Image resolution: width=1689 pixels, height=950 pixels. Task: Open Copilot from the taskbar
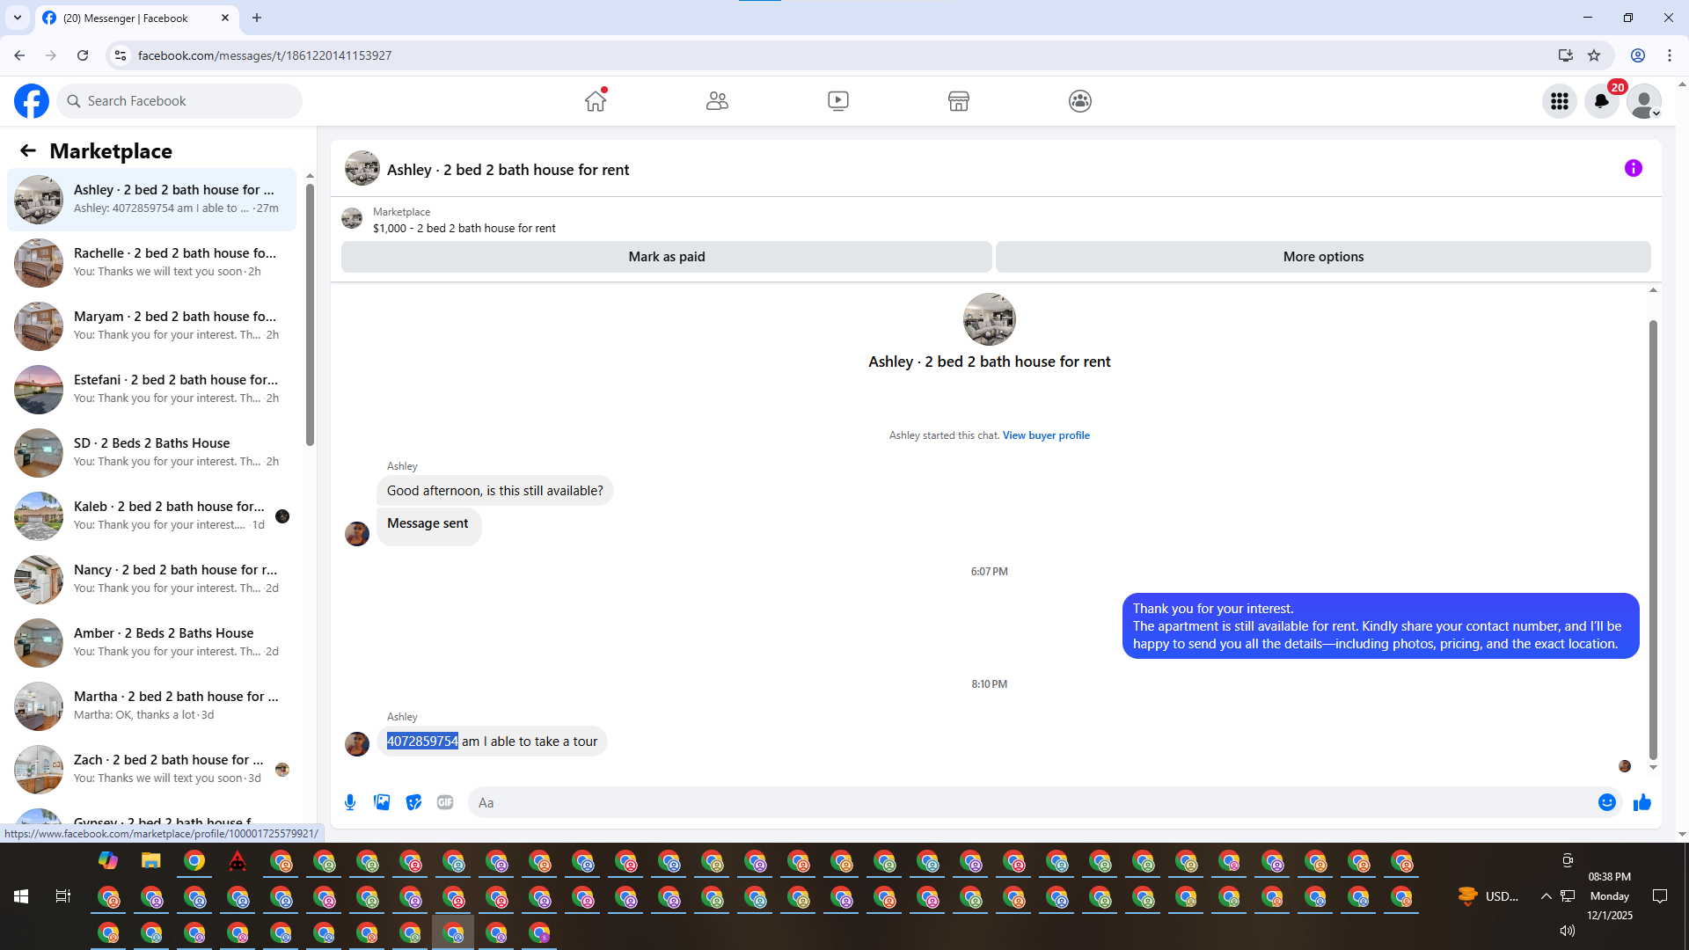click(108, 861)
